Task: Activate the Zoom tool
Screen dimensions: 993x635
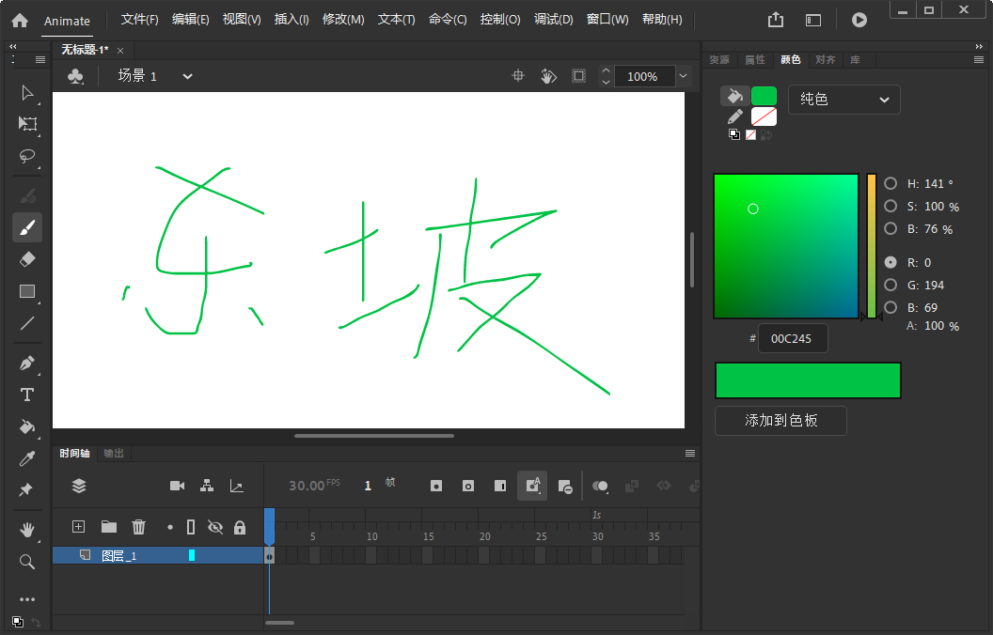Action: click(x=27, y=562)
